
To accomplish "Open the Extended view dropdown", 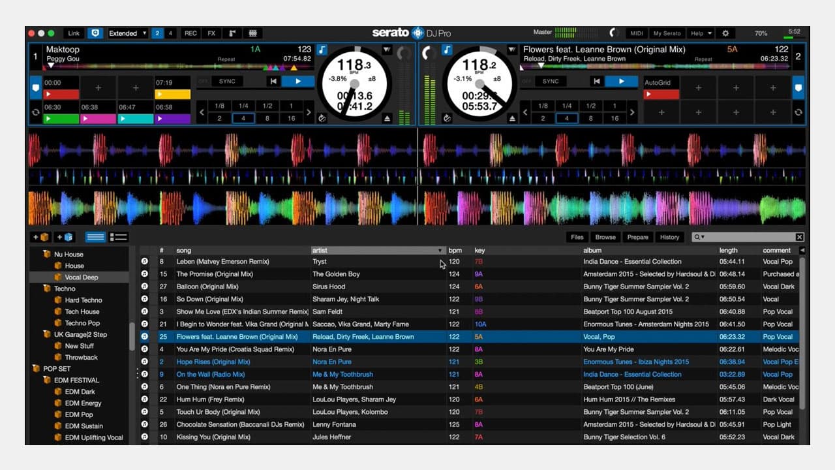I will coord(127,33).
